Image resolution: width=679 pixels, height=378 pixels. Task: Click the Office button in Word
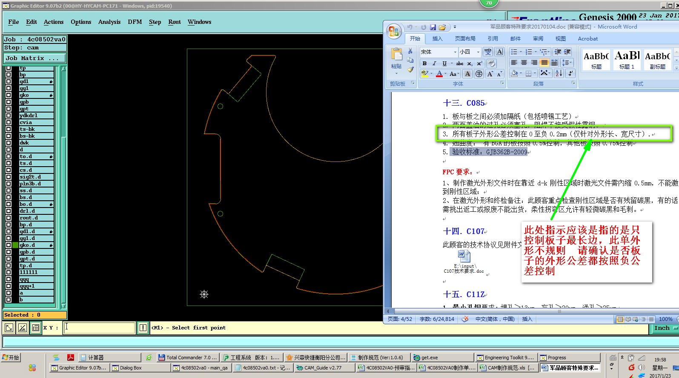point(394,32)
